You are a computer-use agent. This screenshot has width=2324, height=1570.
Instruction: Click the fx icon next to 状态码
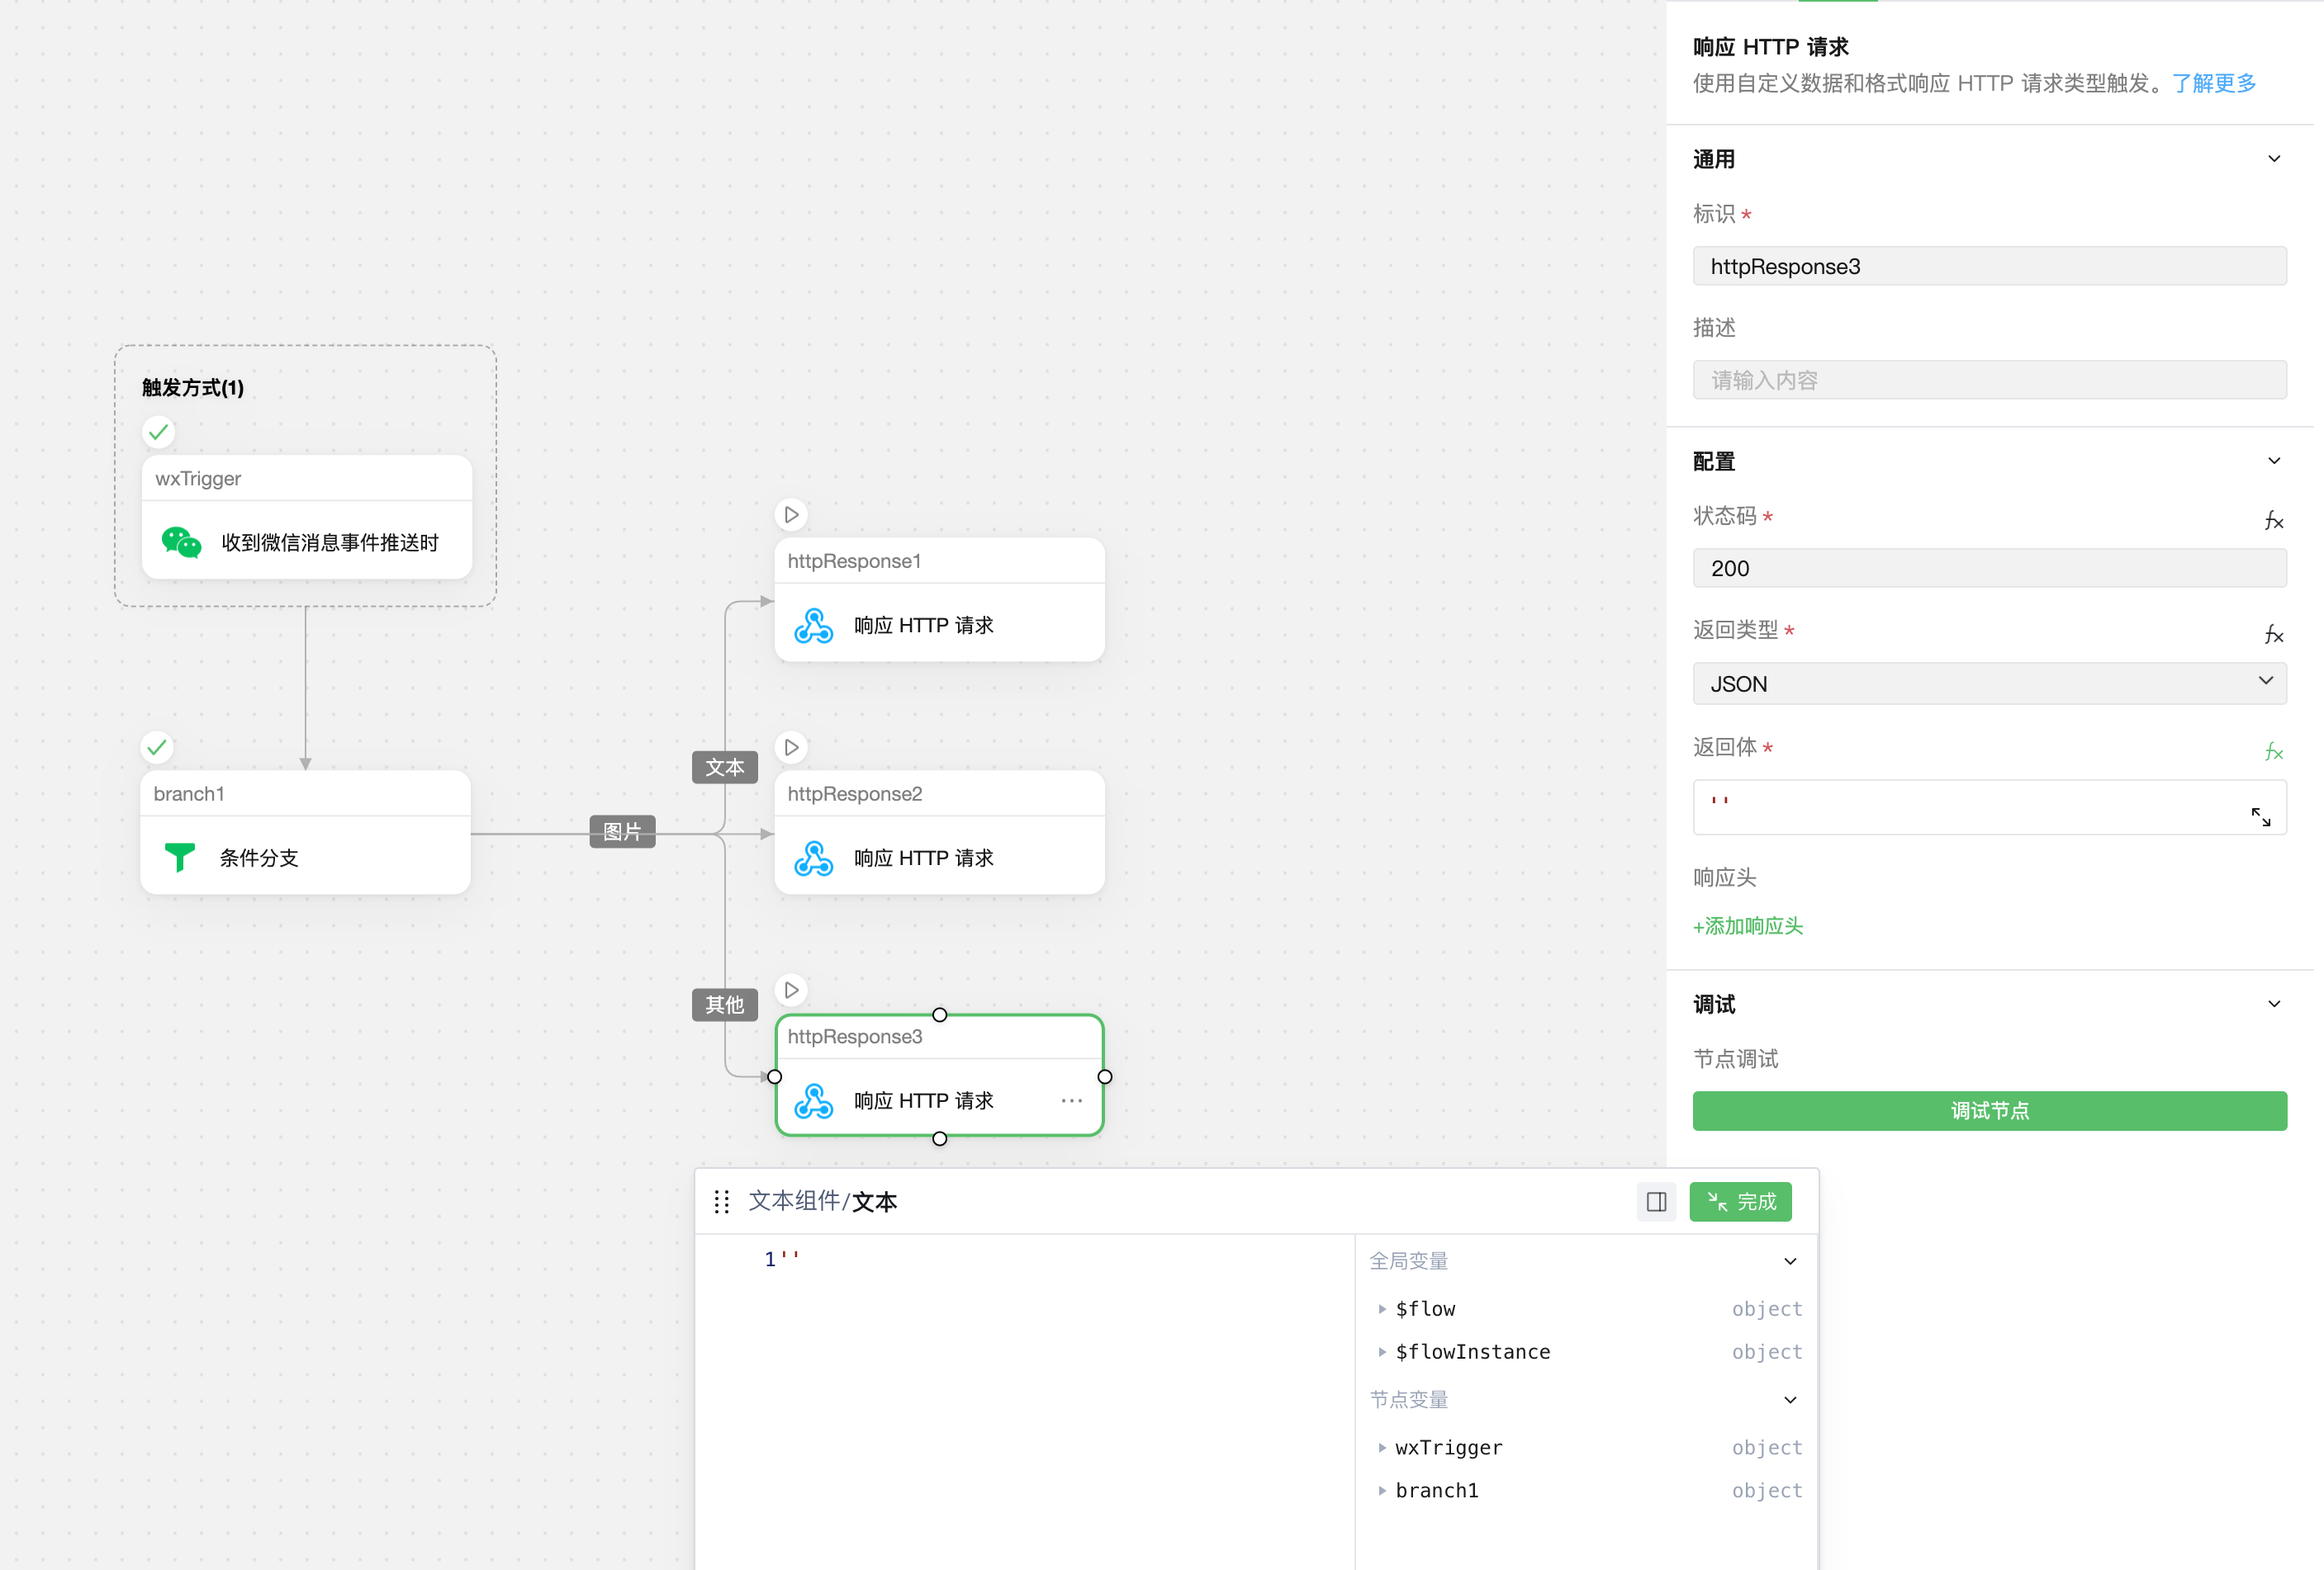click(x=2273, y=520)
